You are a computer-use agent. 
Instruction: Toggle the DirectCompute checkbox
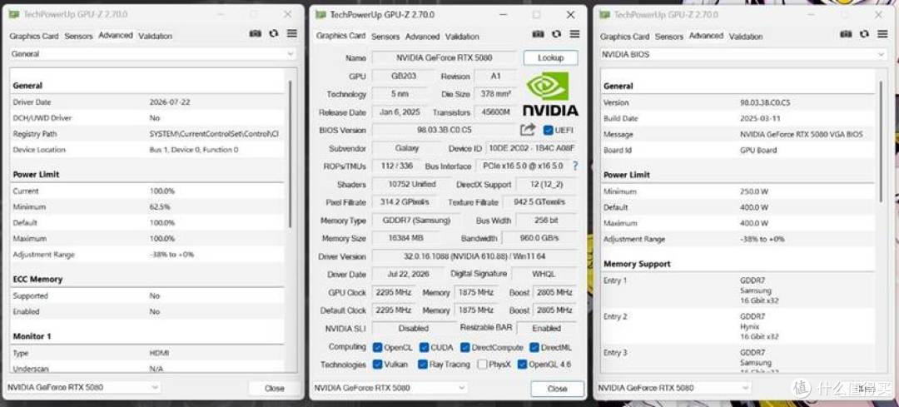click(465, 347)
